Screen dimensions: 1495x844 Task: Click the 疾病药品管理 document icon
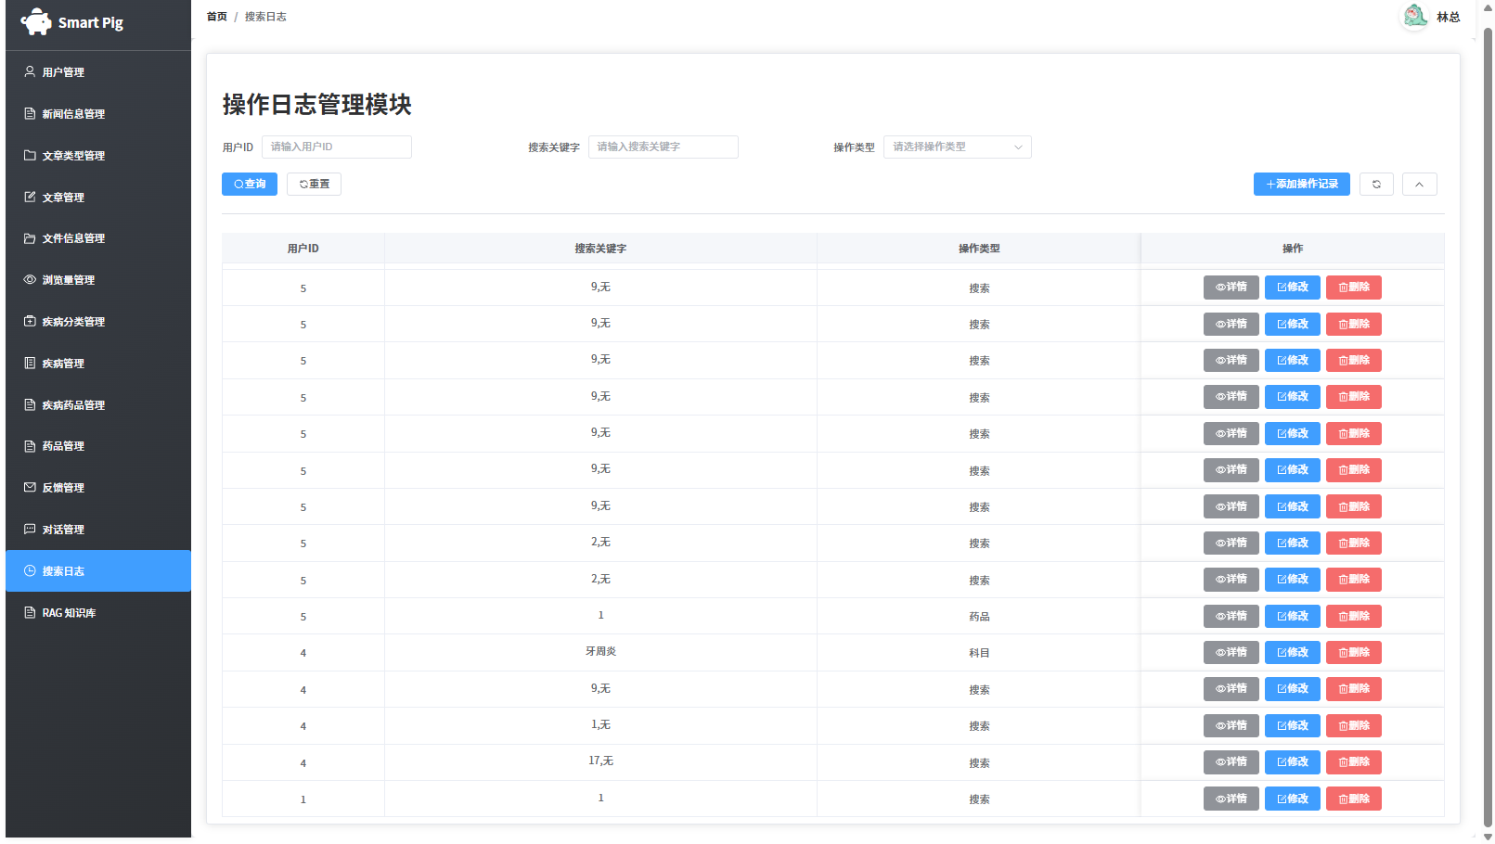(30, 405)
